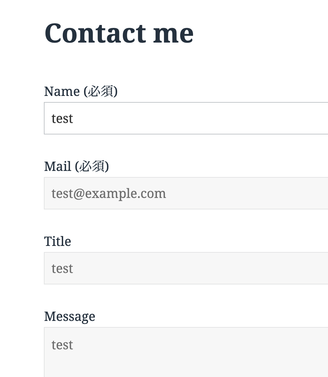Focus the Mail input field
This screenshot has height=377, width=328.
pos(186,193)
